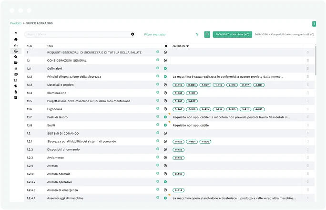Toggle the green table grid view button
The width and height of the screenshot is (326, 210).
(207, 34)
